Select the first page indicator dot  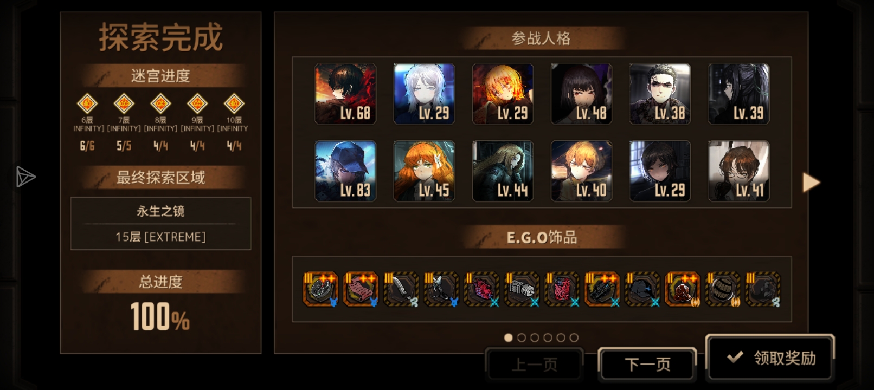[508, 337]
